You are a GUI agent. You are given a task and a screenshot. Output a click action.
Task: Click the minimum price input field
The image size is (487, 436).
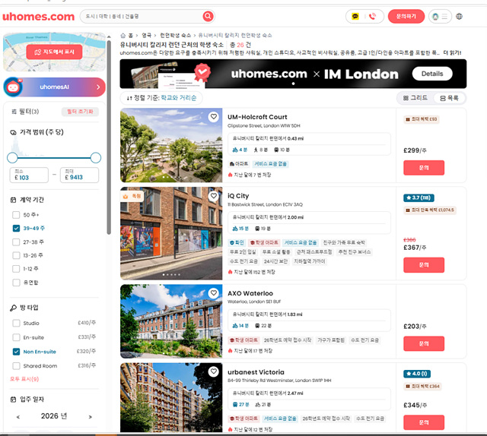tap(29, 176)
